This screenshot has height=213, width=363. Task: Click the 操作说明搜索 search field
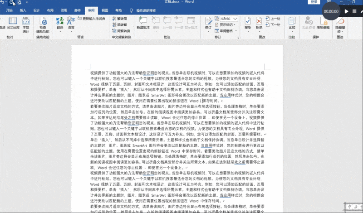(146, 10)
